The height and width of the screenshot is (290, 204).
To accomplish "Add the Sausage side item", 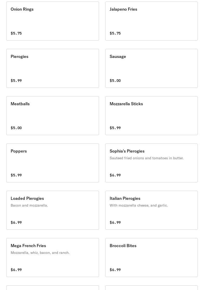I will (x=151, y=68).
